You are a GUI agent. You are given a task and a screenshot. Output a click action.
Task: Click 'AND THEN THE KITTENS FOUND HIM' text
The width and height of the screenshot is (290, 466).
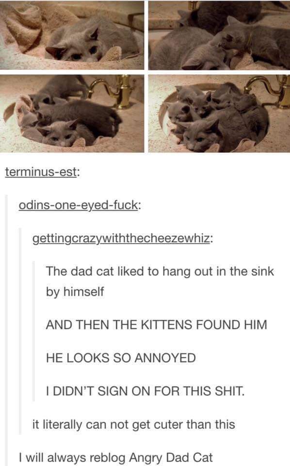coord(157,325)
